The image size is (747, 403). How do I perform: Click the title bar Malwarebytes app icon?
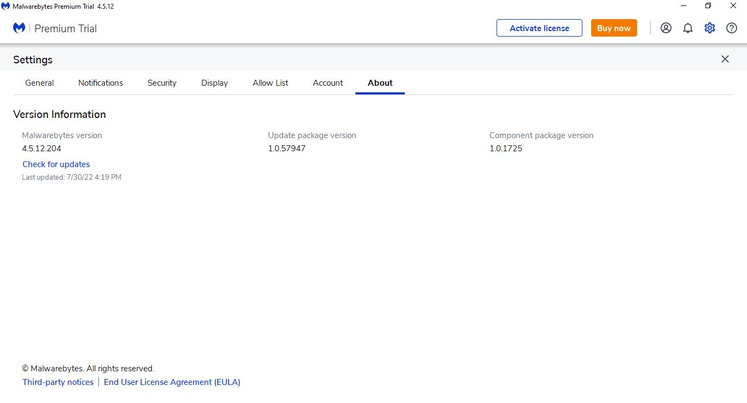[x=5, y=6]
